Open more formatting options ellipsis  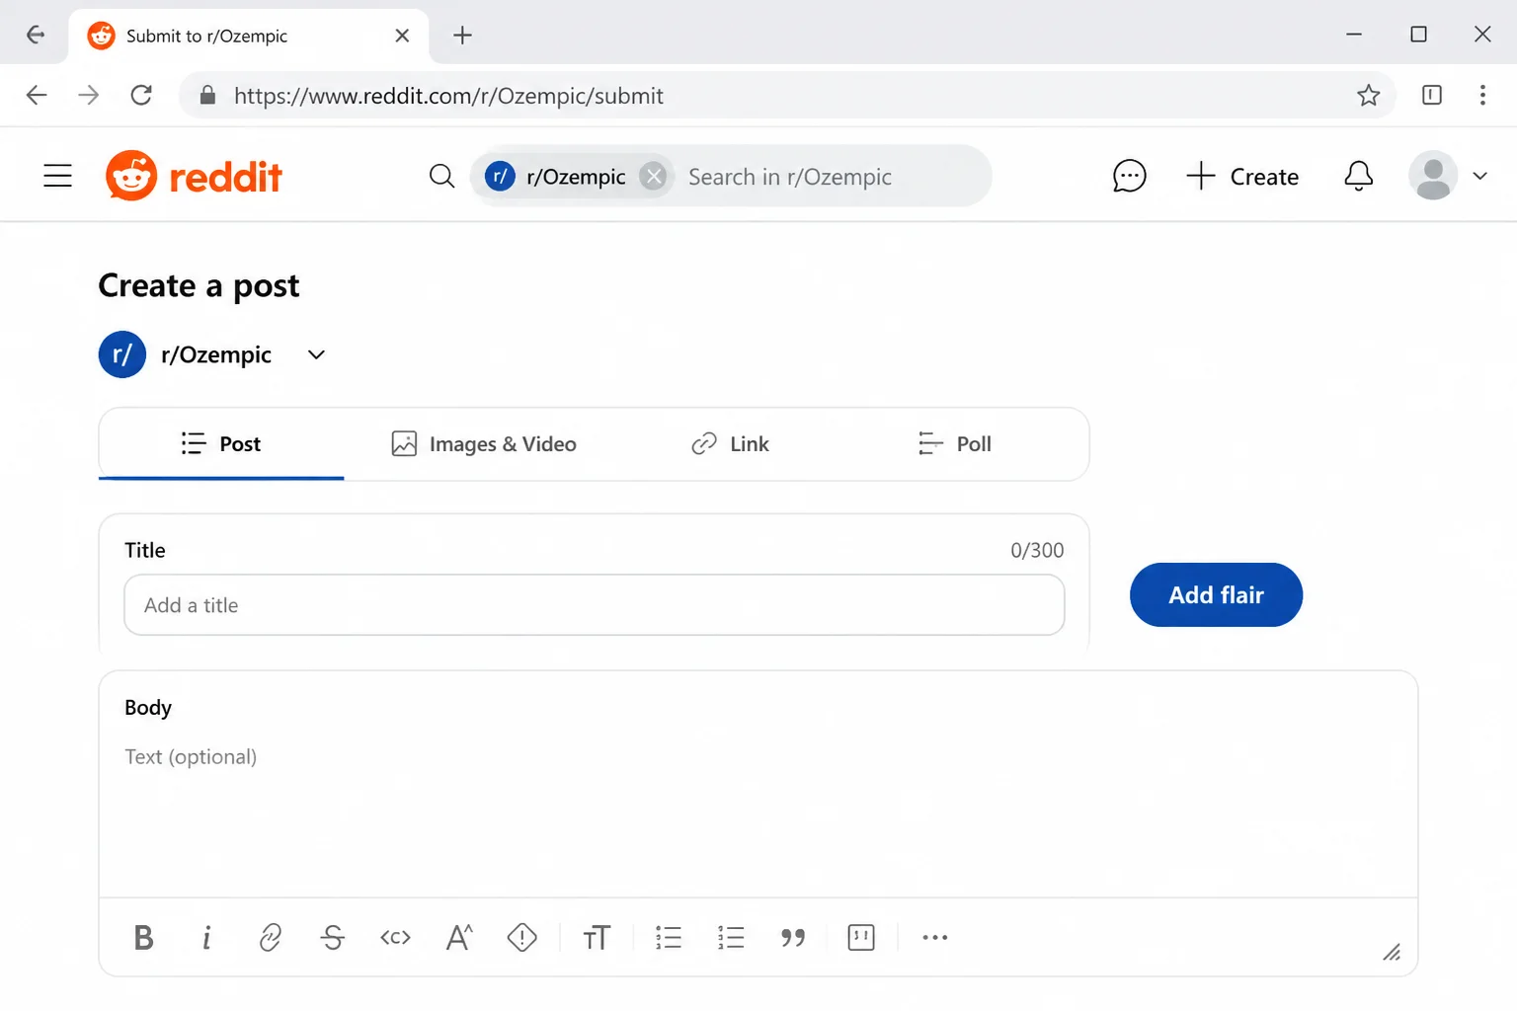[934, 937]
